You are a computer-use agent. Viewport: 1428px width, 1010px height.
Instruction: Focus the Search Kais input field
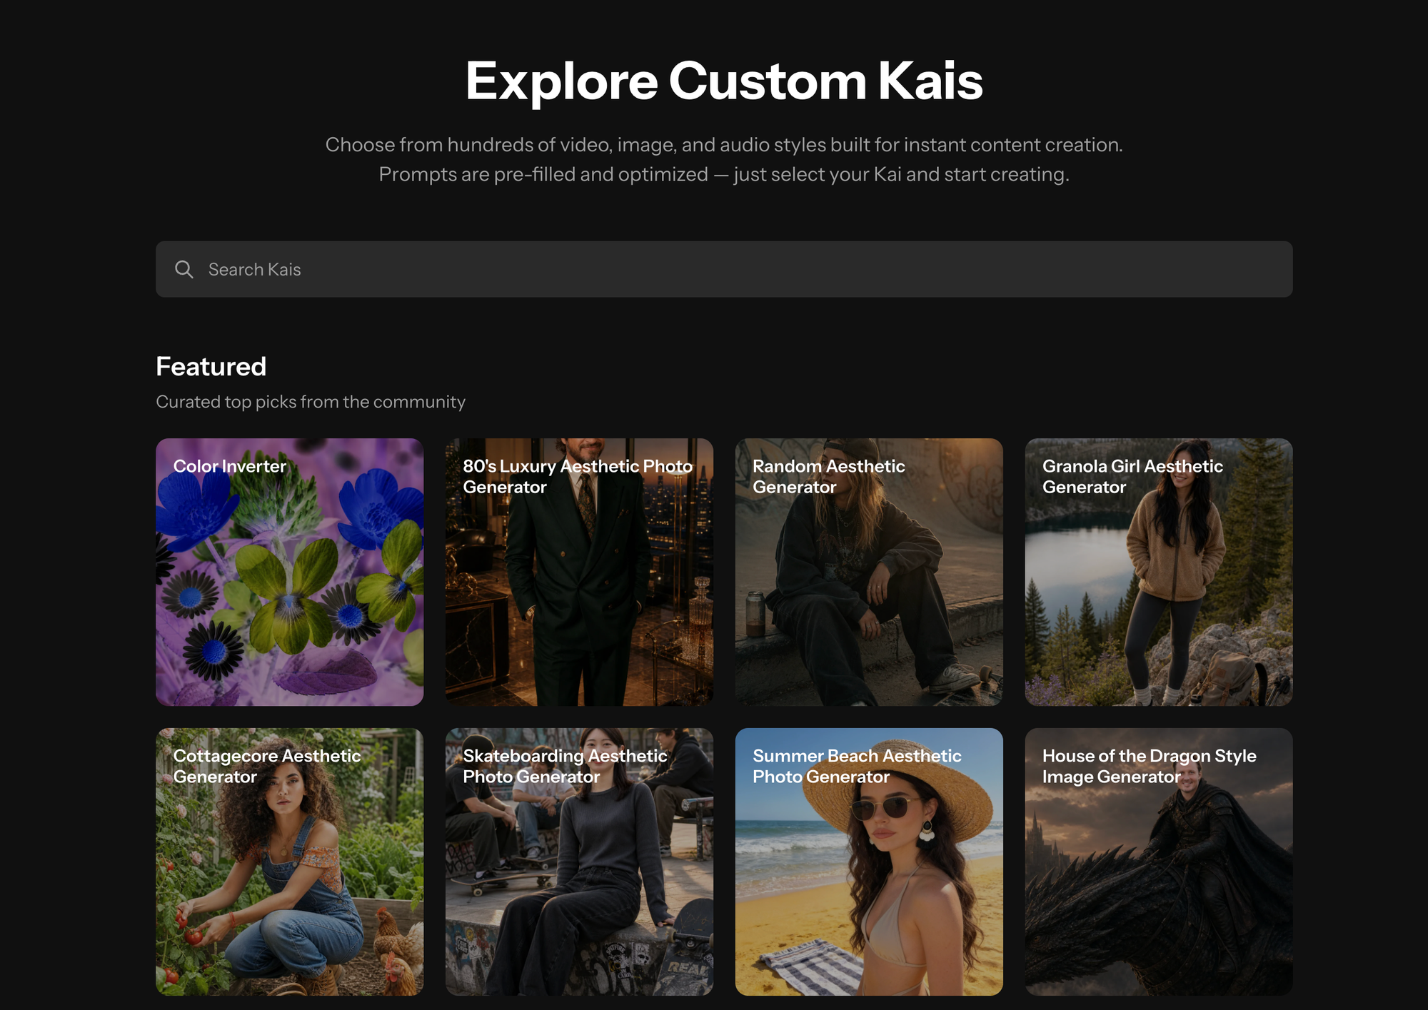[724, 269]
